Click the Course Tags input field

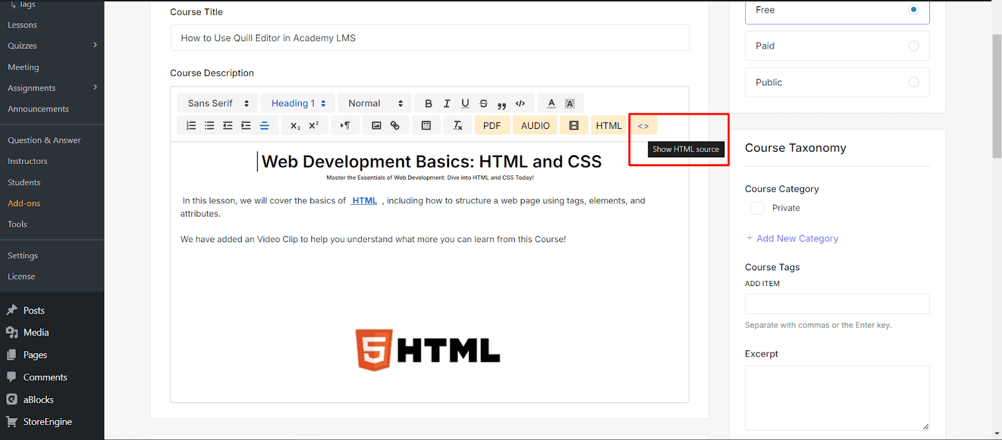[837, 304]
